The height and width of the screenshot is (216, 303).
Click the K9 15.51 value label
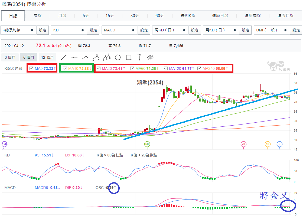44,155
